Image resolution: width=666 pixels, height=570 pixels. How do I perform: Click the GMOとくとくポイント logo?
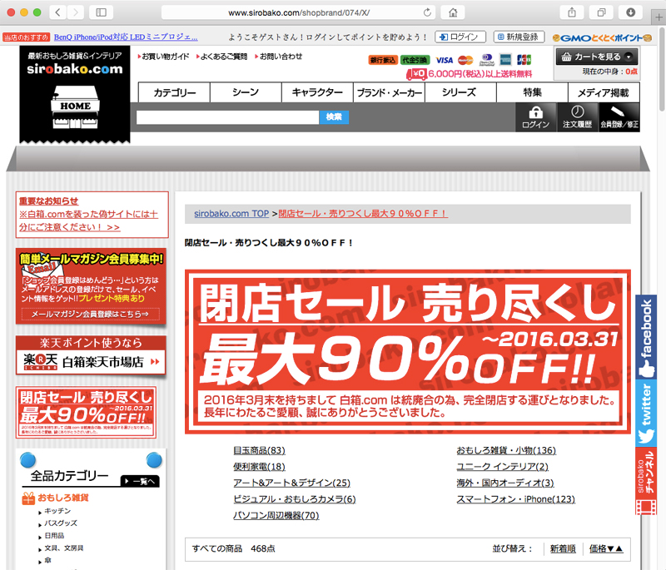point(602,37)
